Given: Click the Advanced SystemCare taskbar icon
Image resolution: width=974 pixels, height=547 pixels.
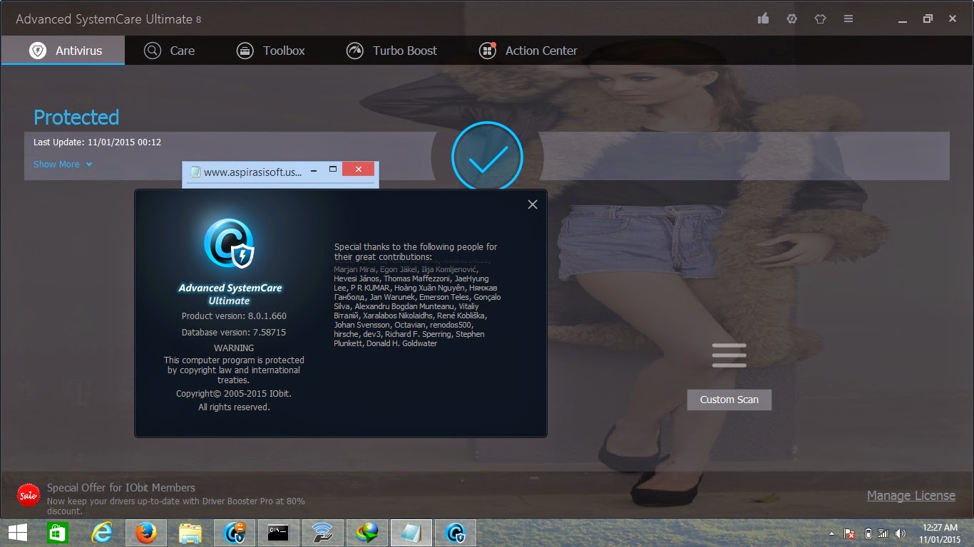Looking at the screenshot, I should point(454,532).
